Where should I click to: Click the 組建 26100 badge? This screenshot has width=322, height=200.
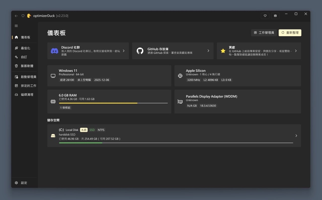click(67, 80)
